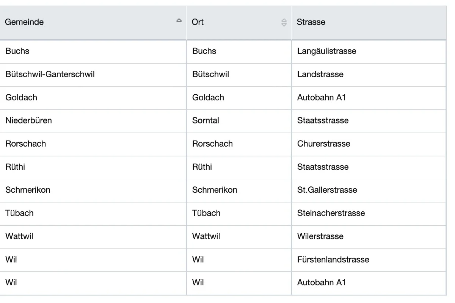Select the Tübach Gemeinde cell
Screen dimensions: 455x303
tap(93, 213)
